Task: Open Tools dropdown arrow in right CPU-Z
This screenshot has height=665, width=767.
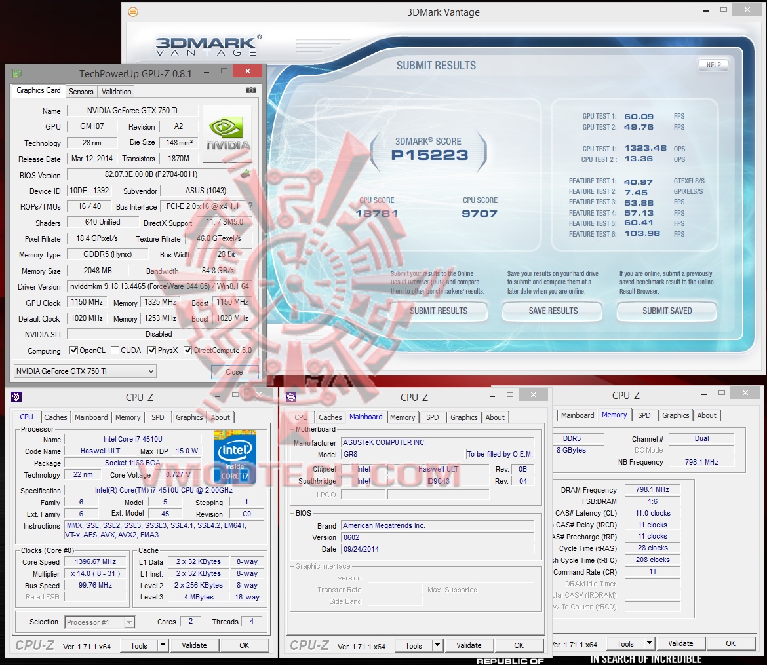Action: pyautogui.click(x=650, y=643)
